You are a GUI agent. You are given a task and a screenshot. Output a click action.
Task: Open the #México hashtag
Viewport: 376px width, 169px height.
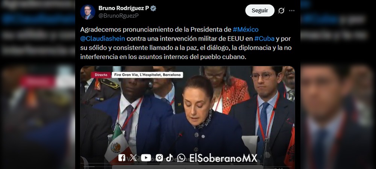pyautogui.click(x=246, y=29)
